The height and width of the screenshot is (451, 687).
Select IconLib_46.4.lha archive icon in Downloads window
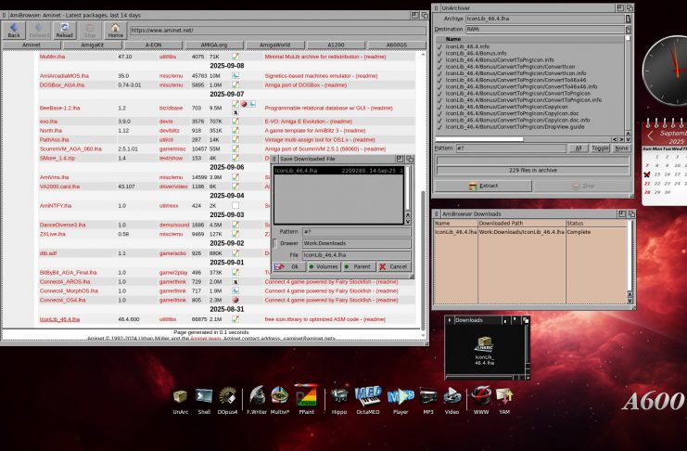484,346
